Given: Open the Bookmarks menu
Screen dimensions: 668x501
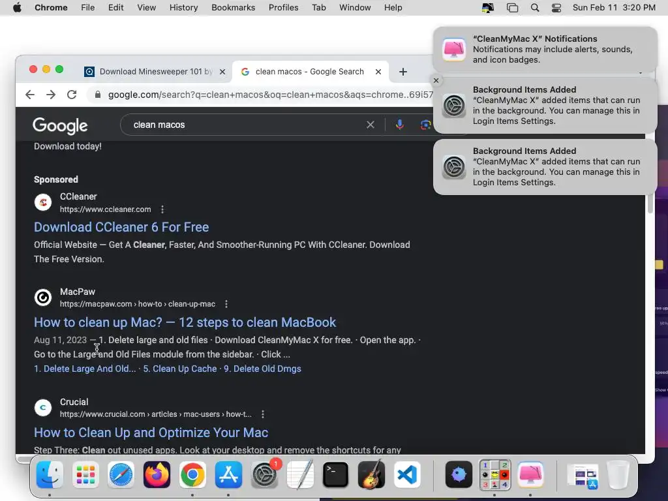Looking at the screenshot, I should coord(233,8).
